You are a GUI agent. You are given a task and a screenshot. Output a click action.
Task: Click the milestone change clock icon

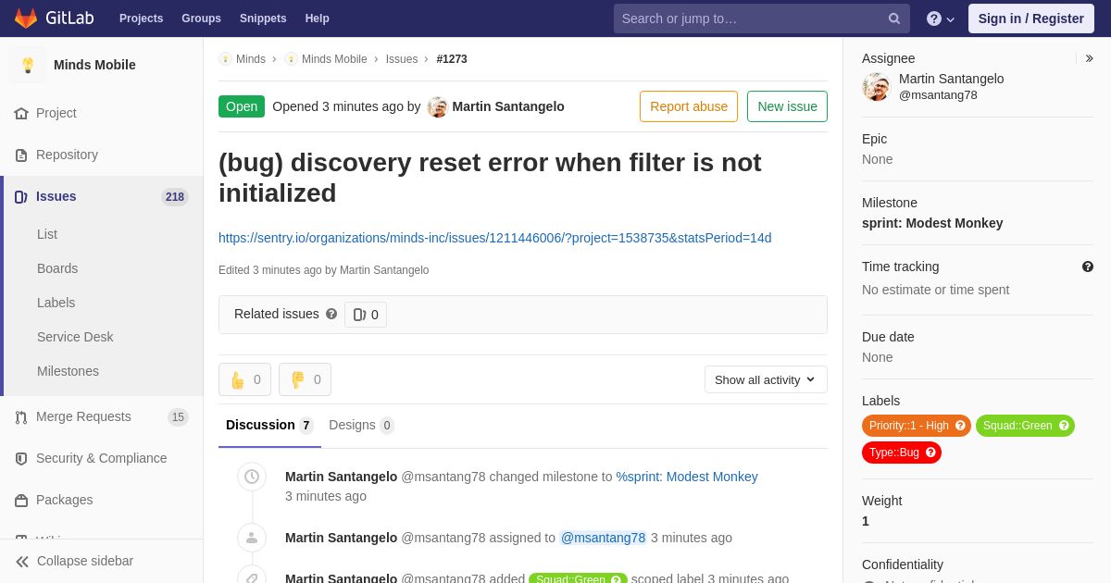coord(252,477)
